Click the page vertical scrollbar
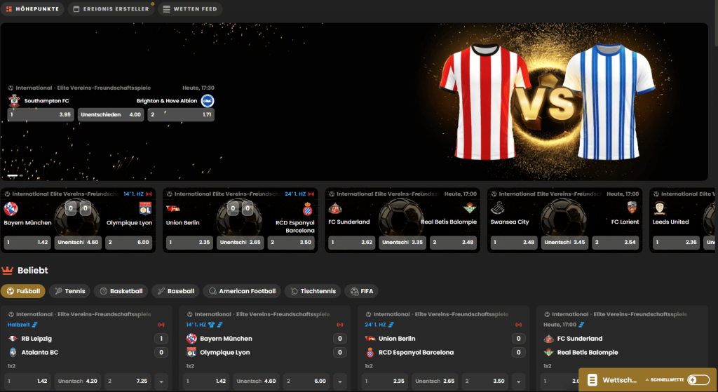 coord(716,23)
